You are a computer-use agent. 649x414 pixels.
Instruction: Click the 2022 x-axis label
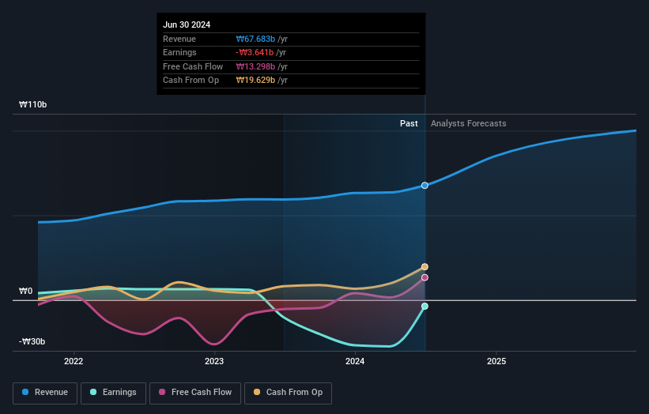coord(74,361)
